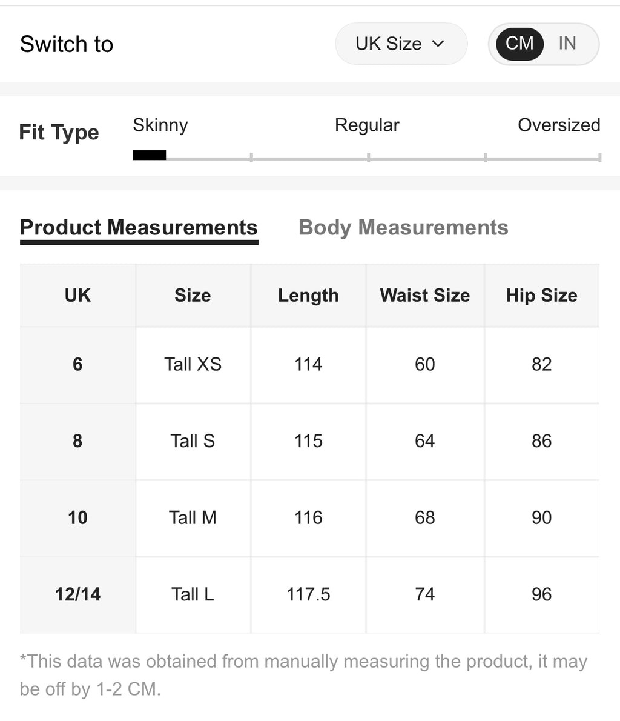This screenshot has width=620, height=721.
Task: Select the Tall XS size row
Action: tap(193, 364)
